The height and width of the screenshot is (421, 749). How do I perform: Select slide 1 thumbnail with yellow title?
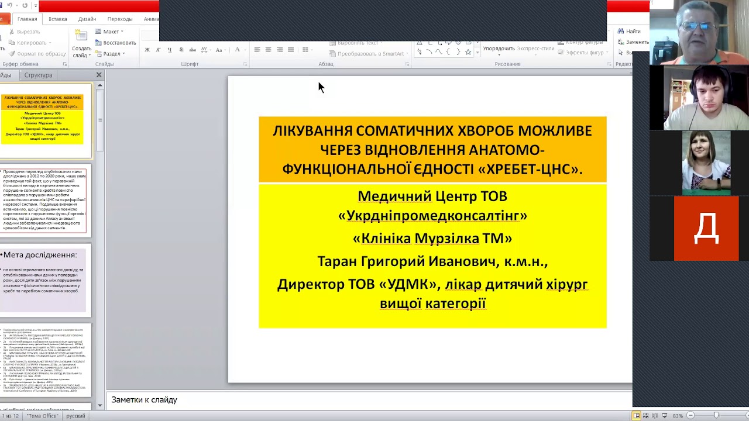[46, 120]
